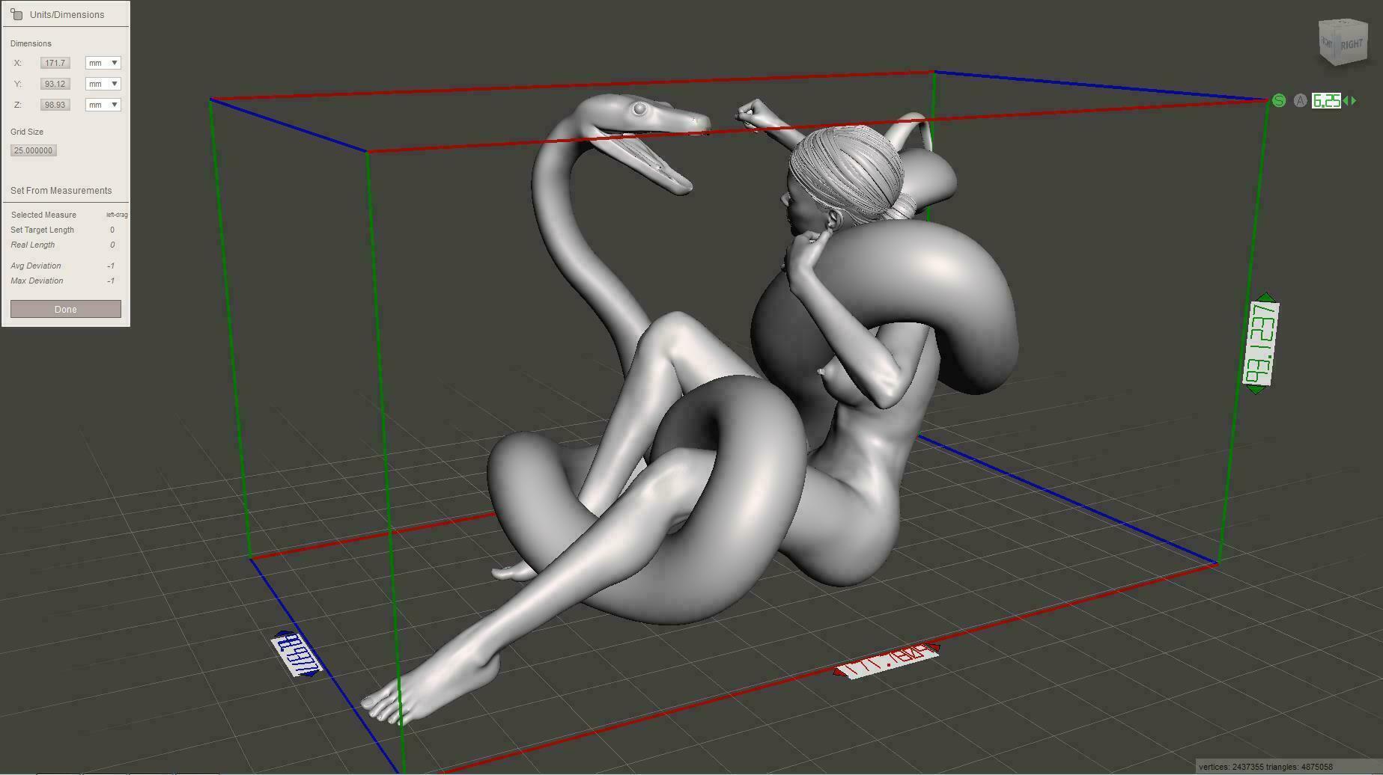
Task: Click the Grid Size label
Action: pyautogui.click(x=27, y=132)
